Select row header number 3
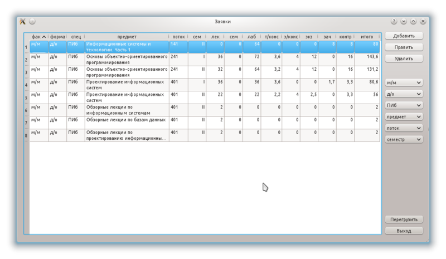Viewport: 446px width, 259px height. 26,72
